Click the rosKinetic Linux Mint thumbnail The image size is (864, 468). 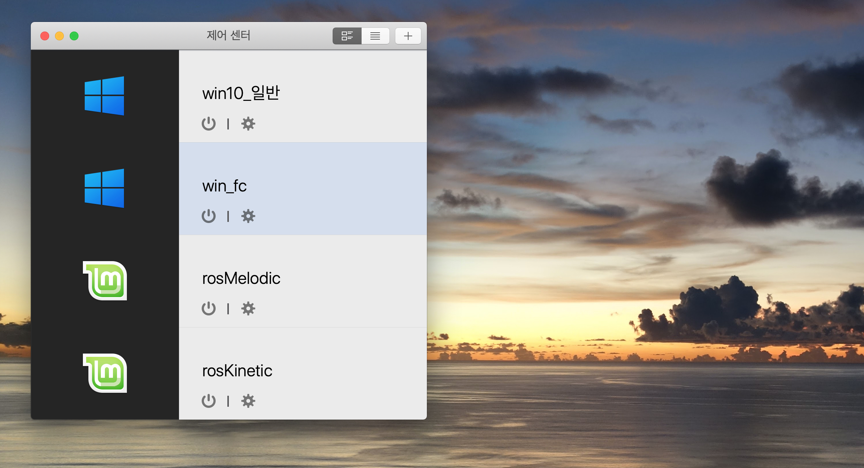(105, 373)
